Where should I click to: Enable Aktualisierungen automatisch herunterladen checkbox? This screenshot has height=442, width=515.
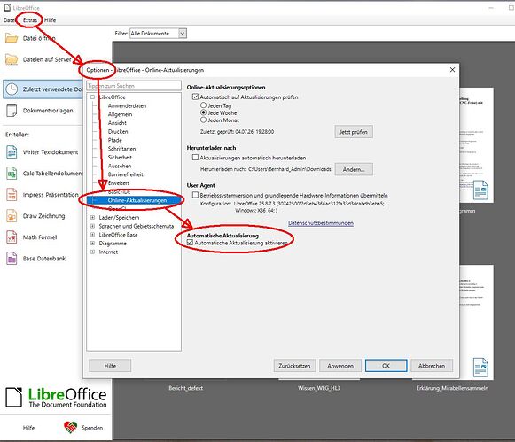195,158
